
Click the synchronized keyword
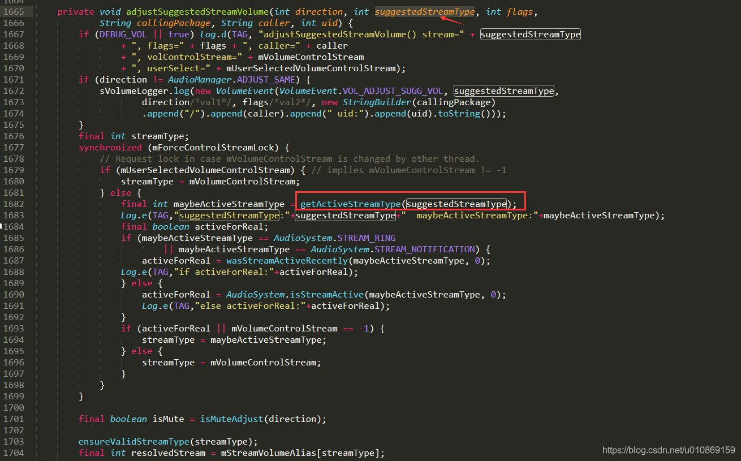tap(110, 148)
